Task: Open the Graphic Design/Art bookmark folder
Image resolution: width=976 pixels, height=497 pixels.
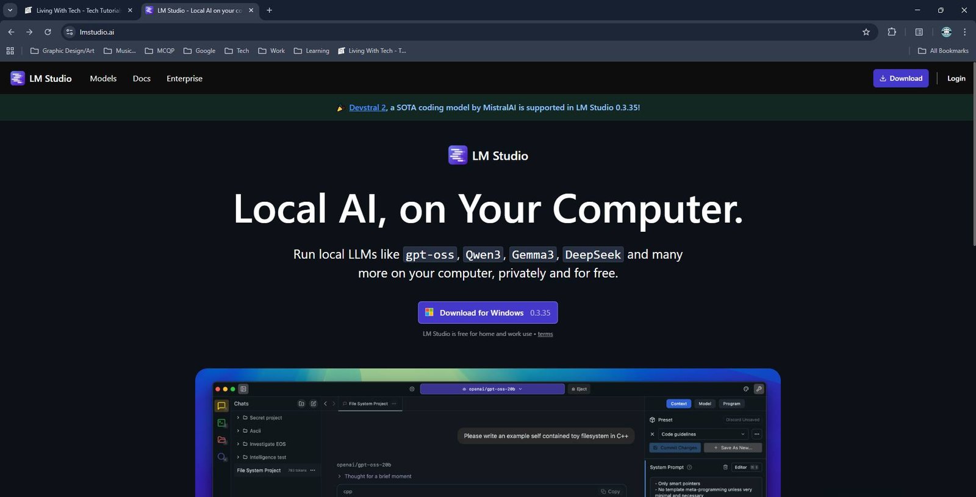Action: (x=62, y=51)
